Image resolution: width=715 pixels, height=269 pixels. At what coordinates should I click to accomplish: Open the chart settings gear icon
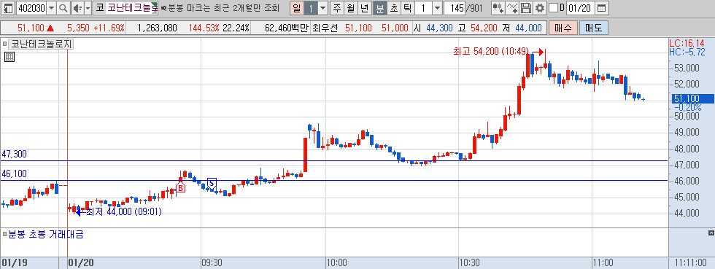540,8
